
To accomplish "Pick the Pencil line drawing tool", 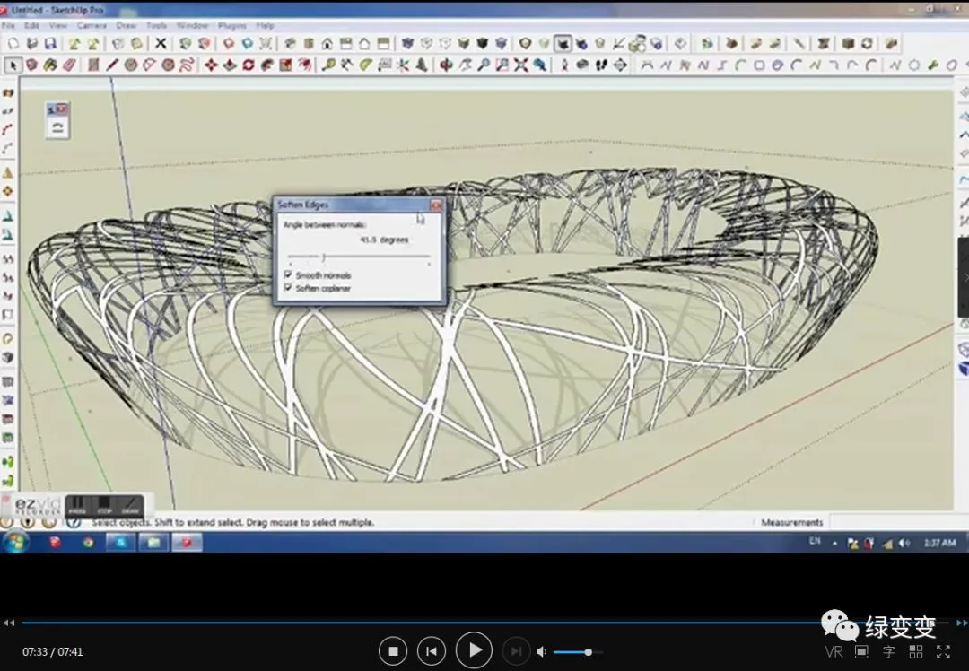I will coord(112,65).
